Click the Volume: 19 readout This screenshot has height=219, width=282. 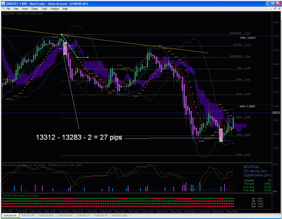pyautogui.click(x=257, y=180)
